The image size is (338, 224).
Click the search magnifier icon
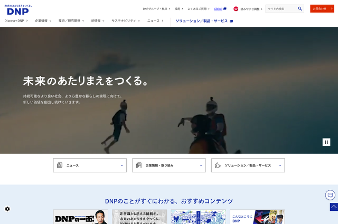[300, 8]
